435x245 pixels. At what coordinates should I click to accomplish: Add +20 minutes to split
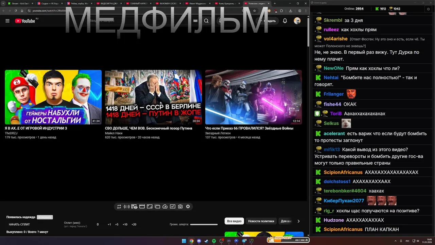click(134, 225)
